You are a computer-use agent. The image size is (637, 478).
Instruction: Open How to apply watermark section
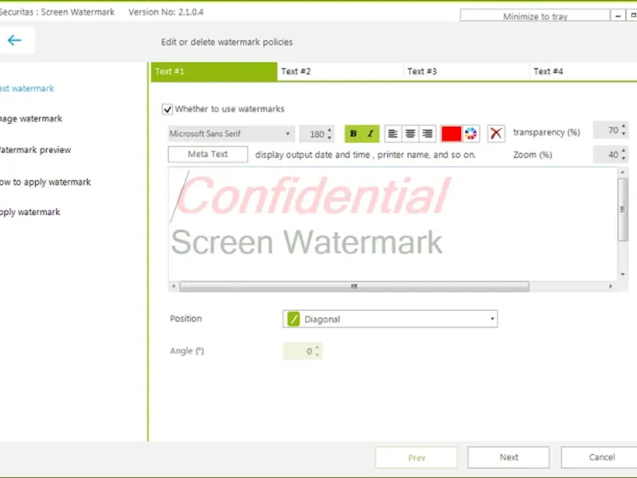[x=45, y=182]
